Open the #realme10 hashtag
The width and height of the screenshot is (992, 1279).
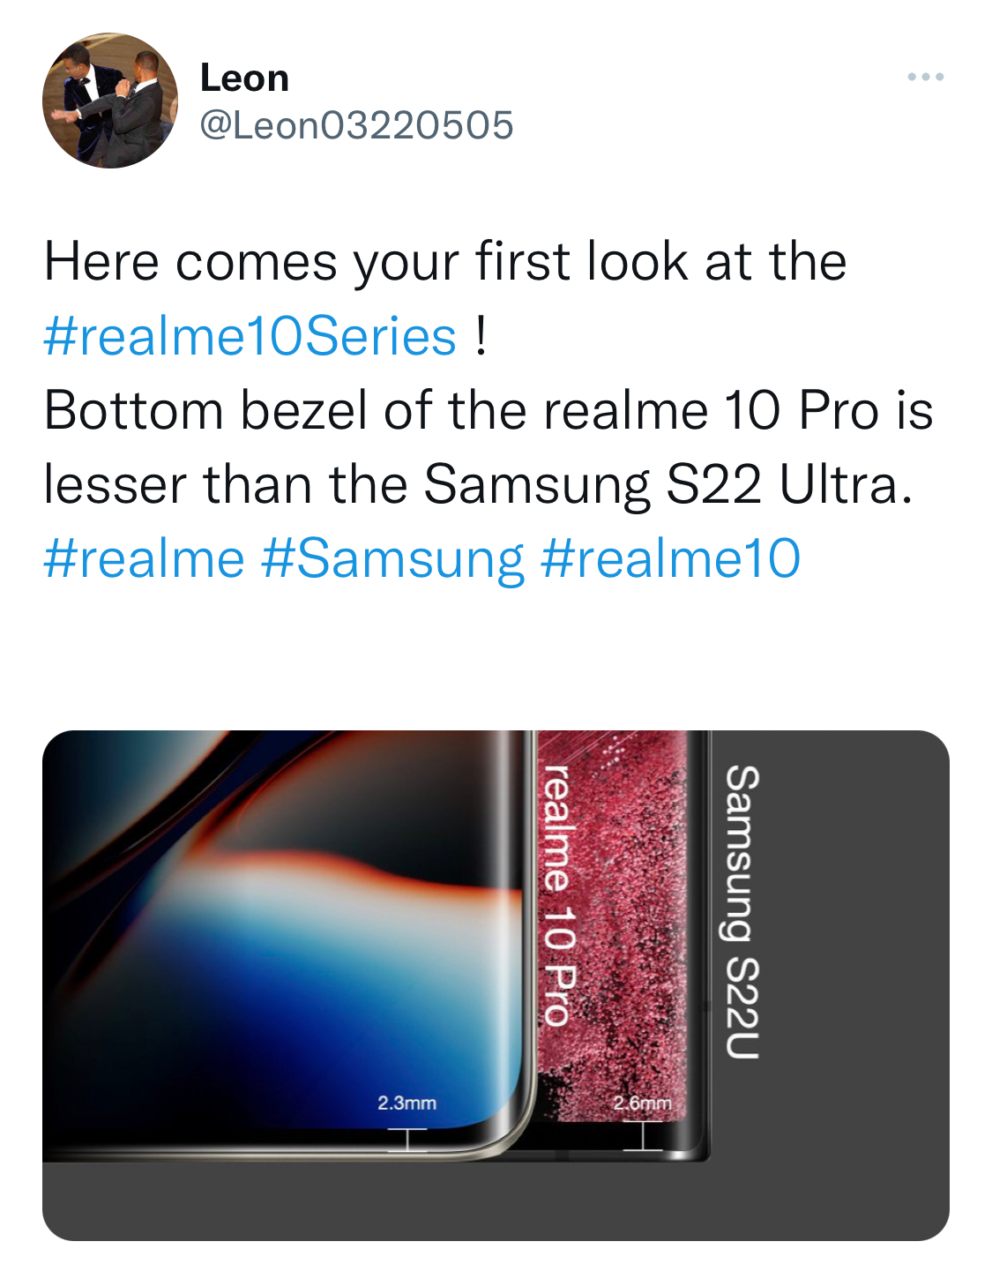tap(670, 559)
